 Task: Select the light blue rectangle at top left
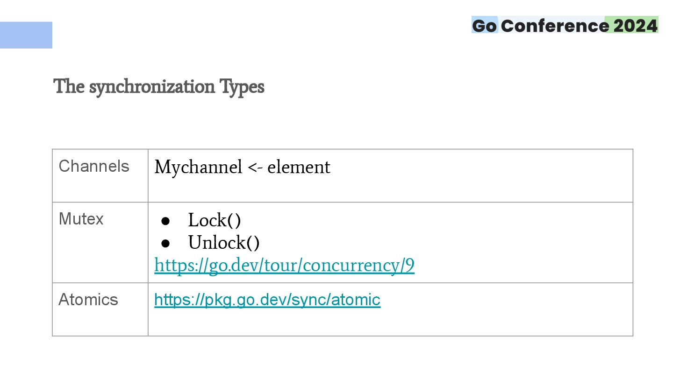(26, 35)
